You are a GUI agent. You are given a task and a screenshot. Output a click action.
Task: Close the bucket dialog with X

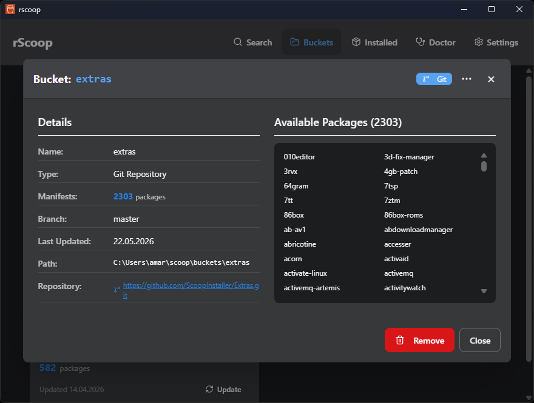tap(491, 79)
